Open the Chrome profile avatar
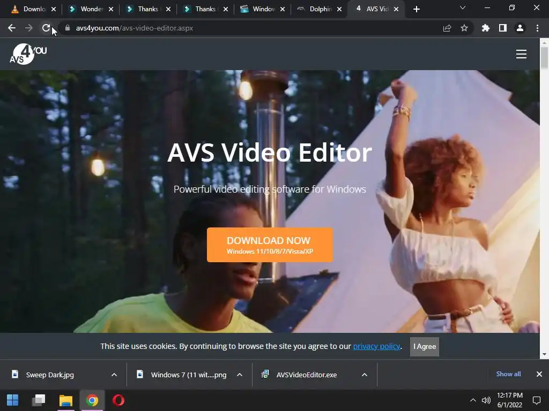Viewport: 549px width, 411px height. (520, 28)
